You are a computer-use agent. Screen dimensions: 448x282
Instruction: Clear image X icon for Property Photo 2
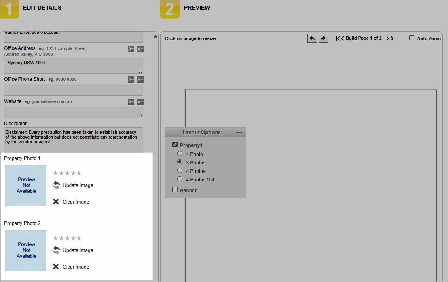click(56, 267)
